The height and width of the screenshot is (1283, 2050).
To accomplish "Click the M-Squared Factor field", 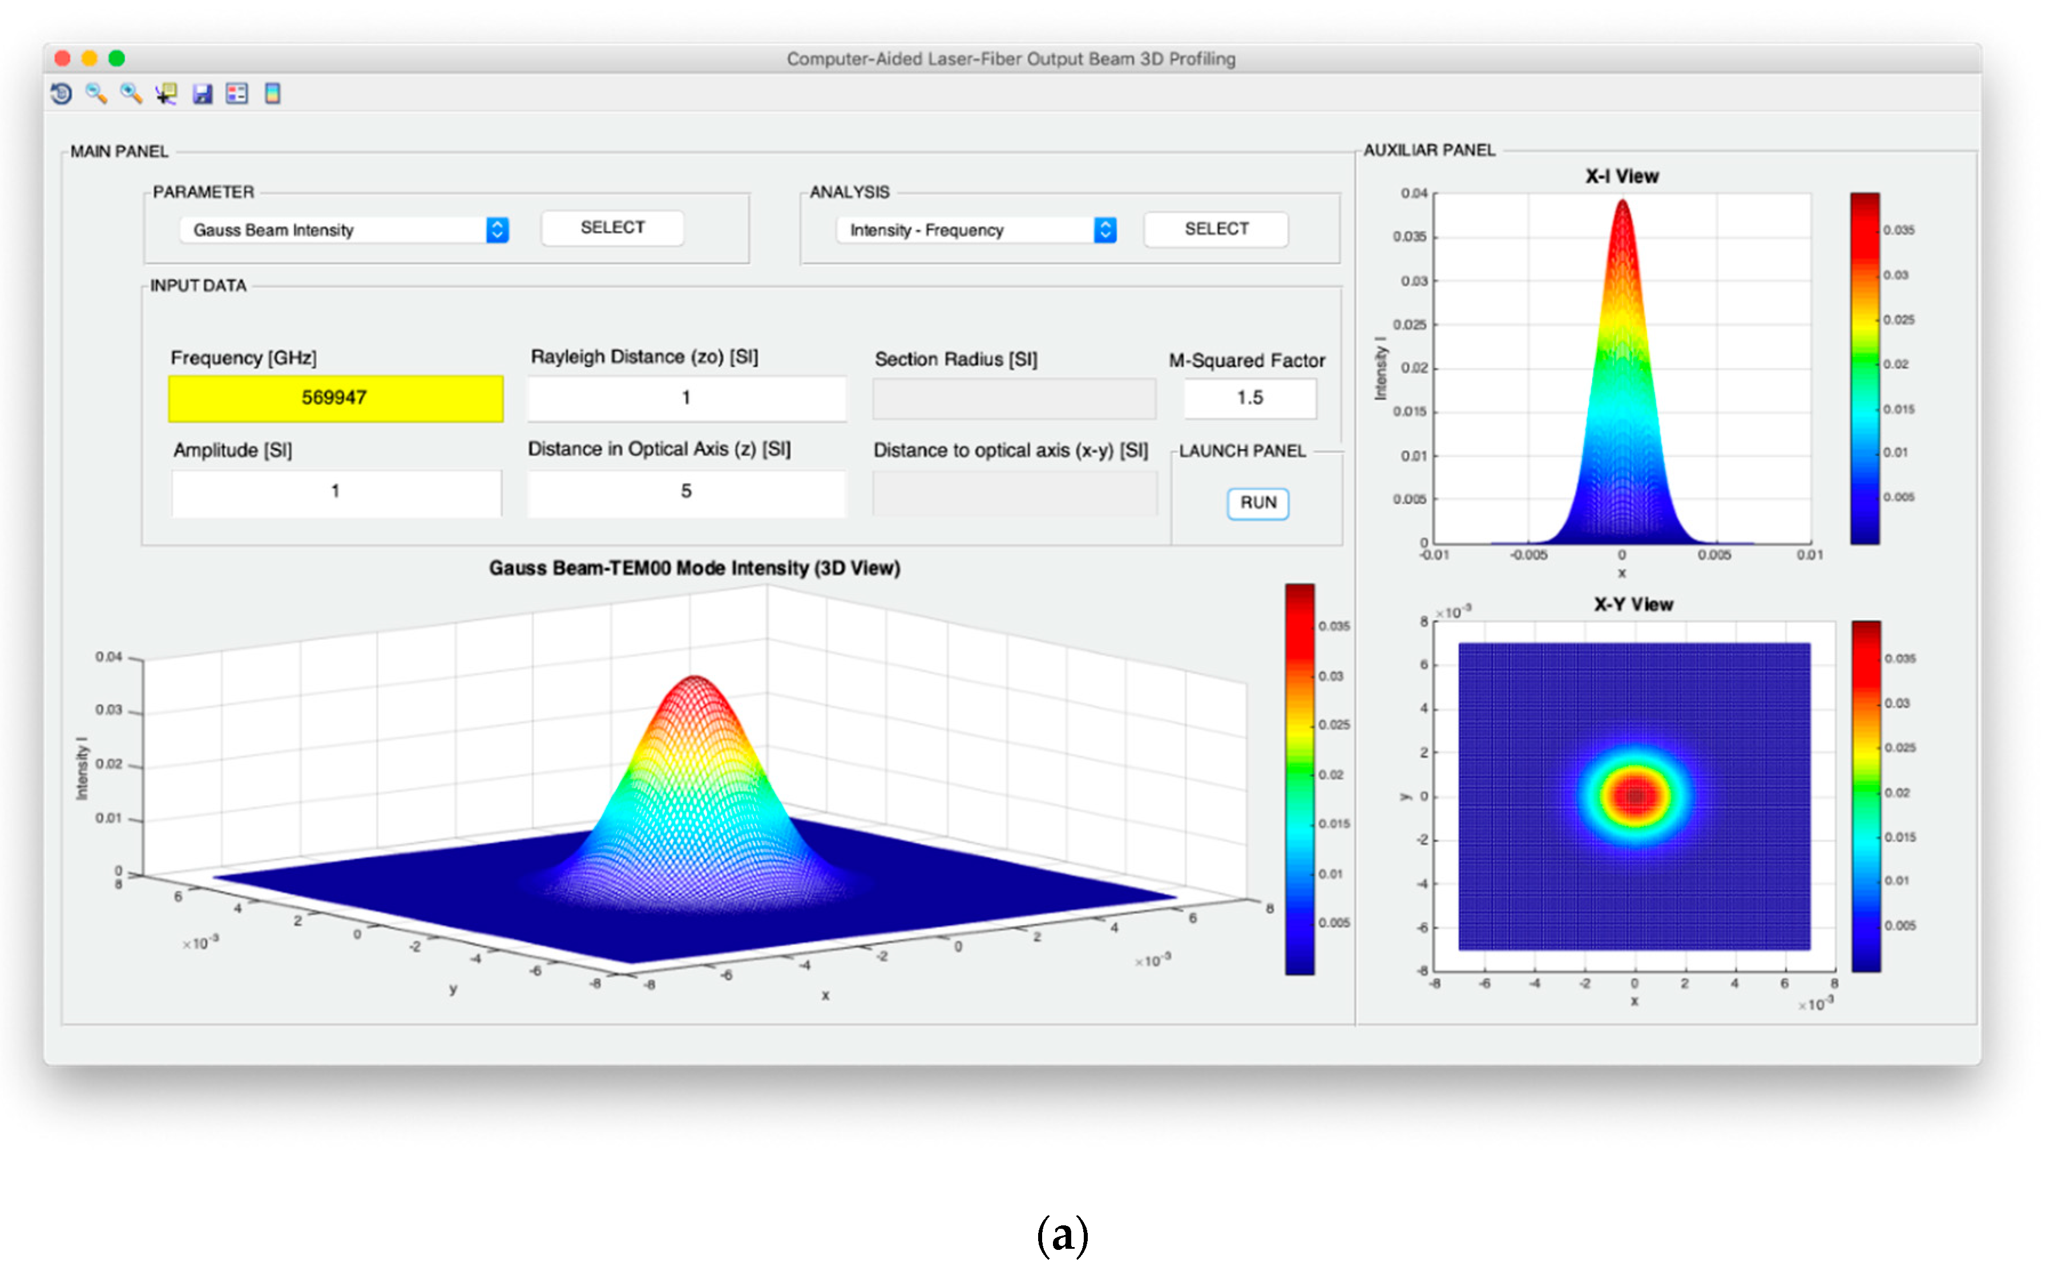I will (x=1249, y=398).
